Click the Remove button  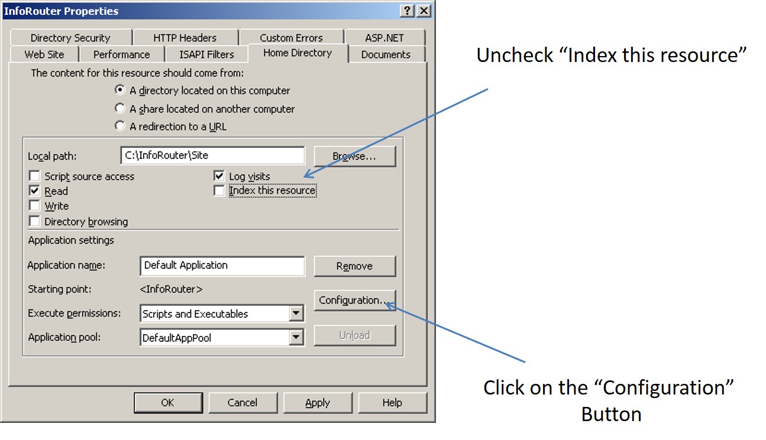tap(354, 266)
